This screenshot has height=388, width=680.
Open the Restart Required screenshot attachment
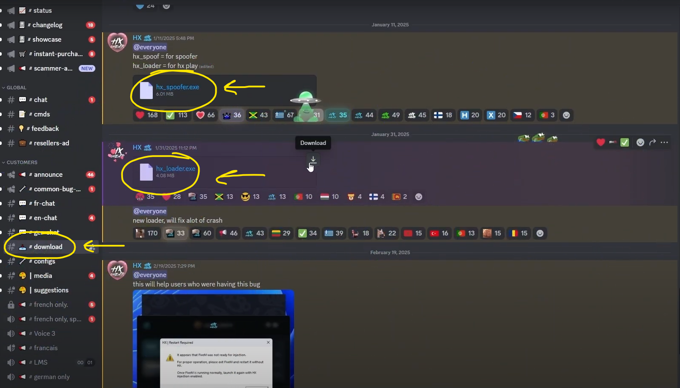click(213, 339)
